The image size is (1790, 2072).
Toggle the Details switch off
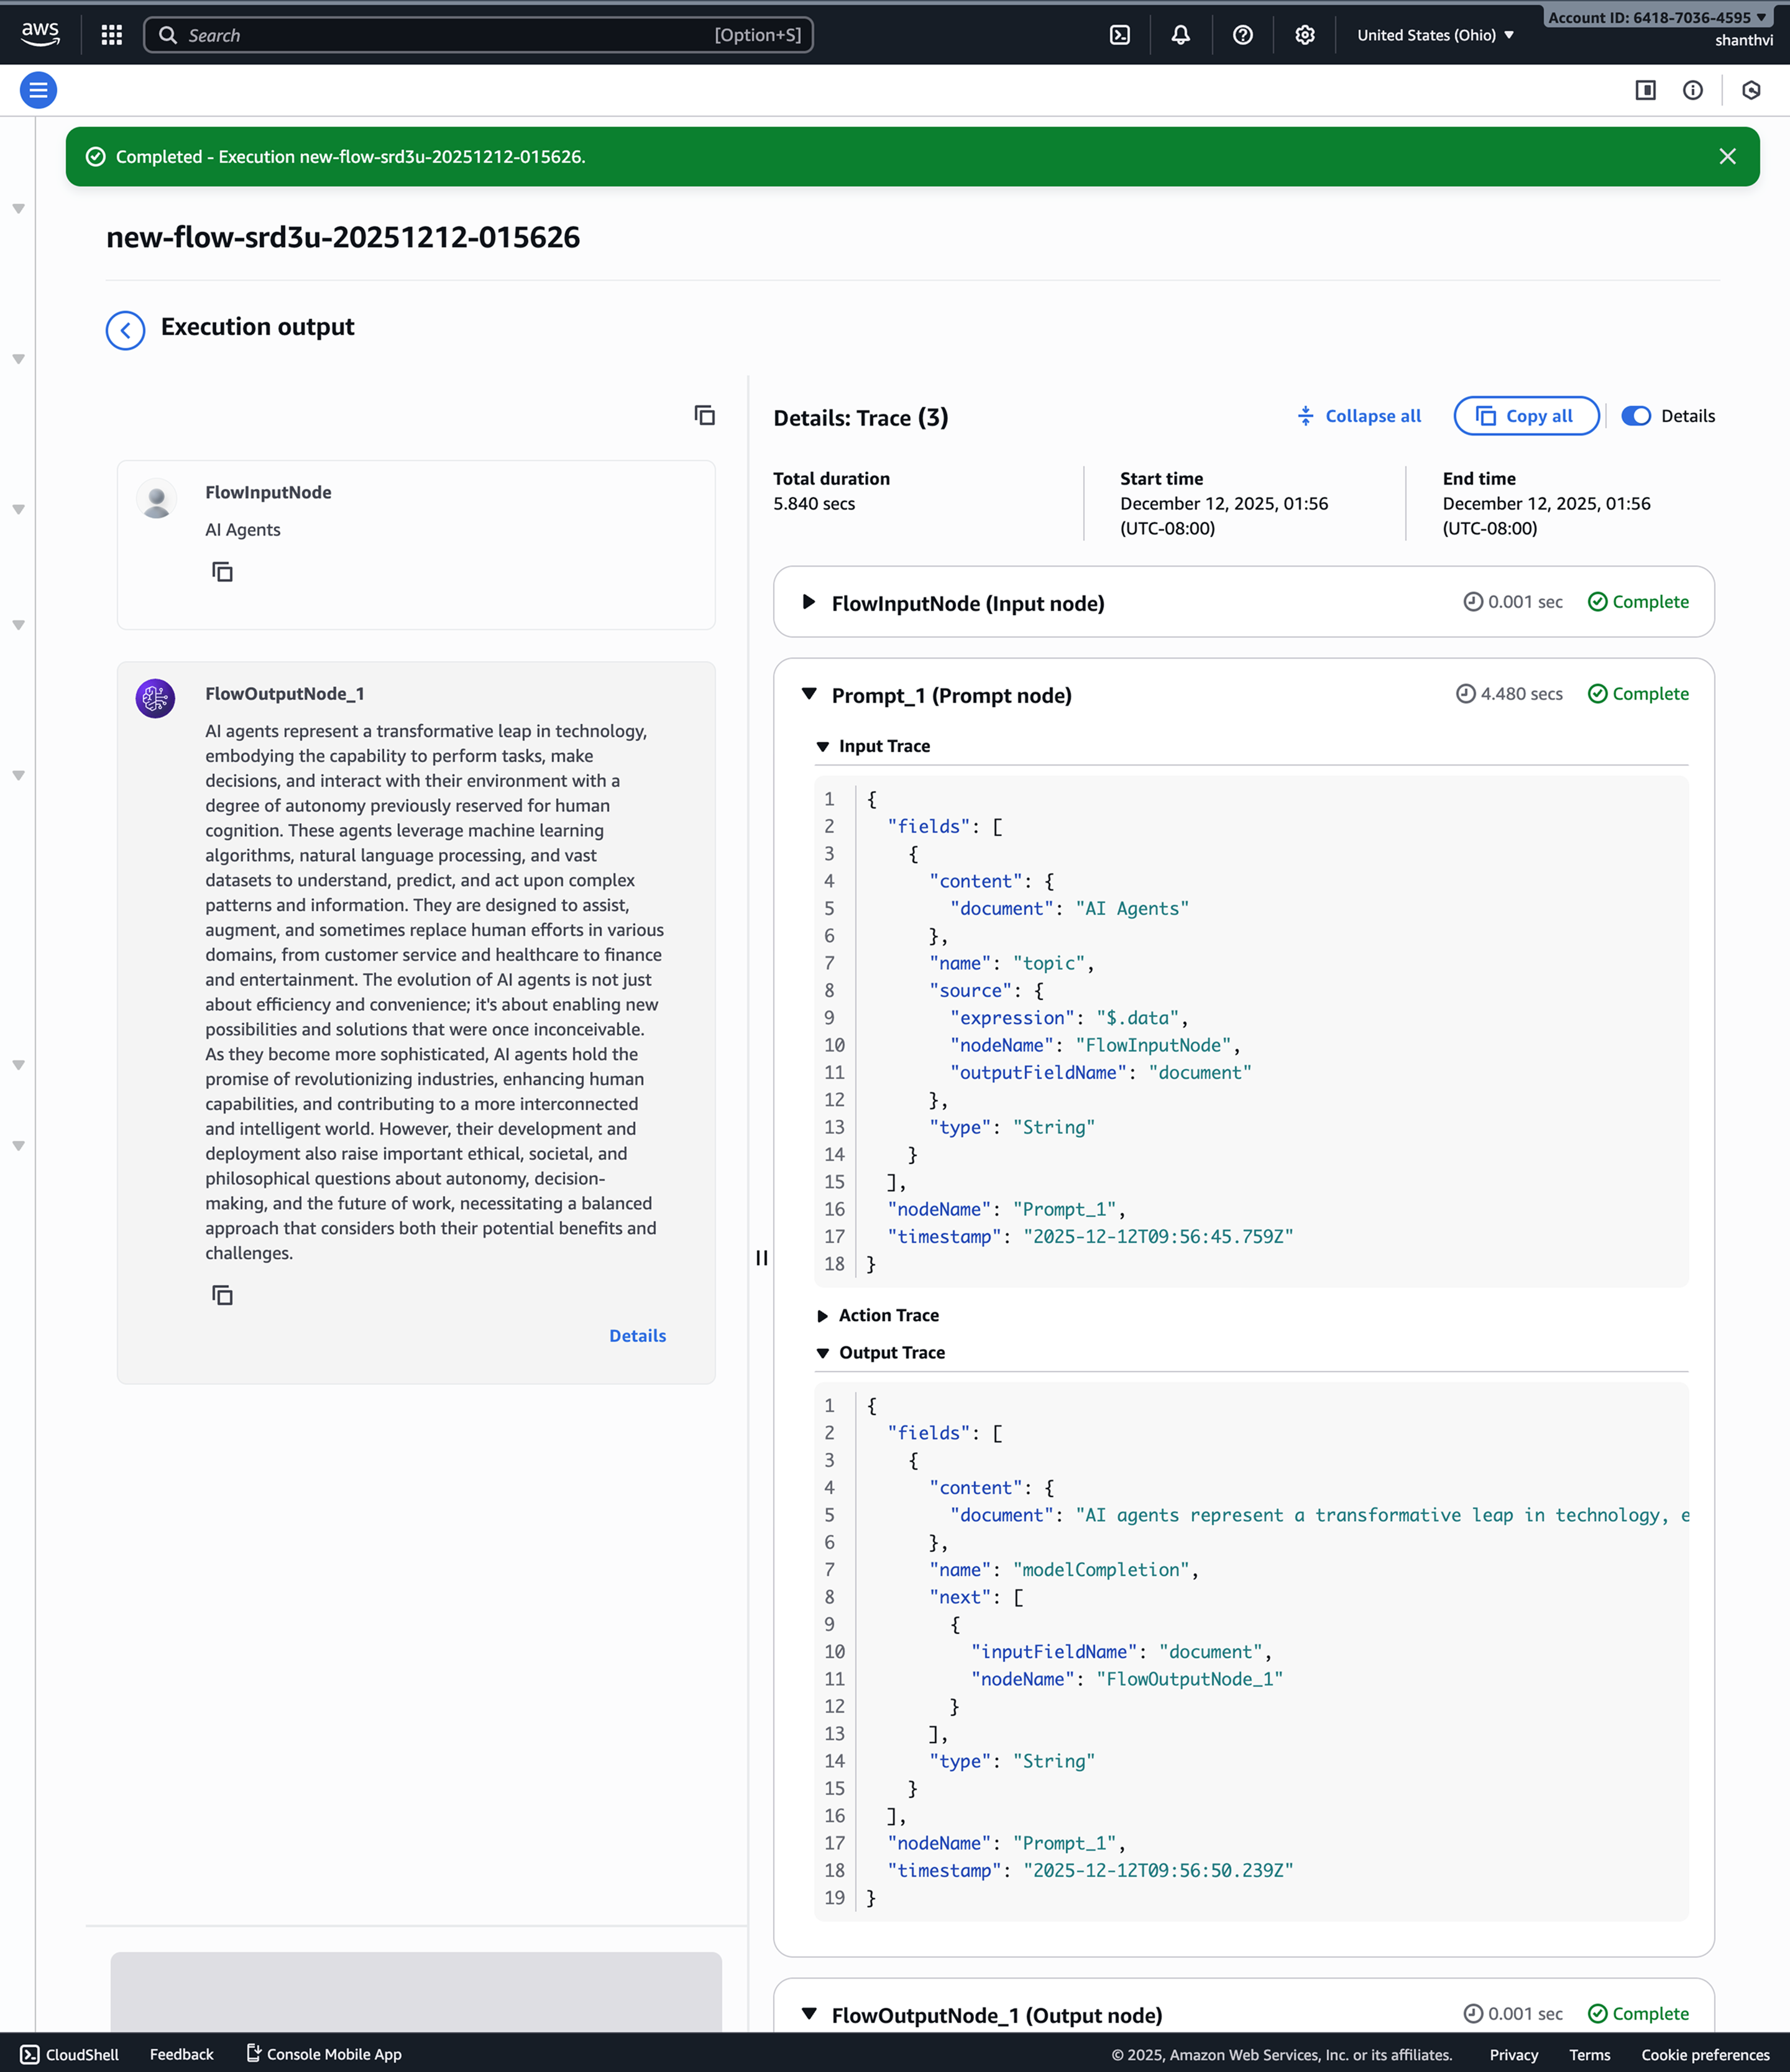pos(1636,416)
